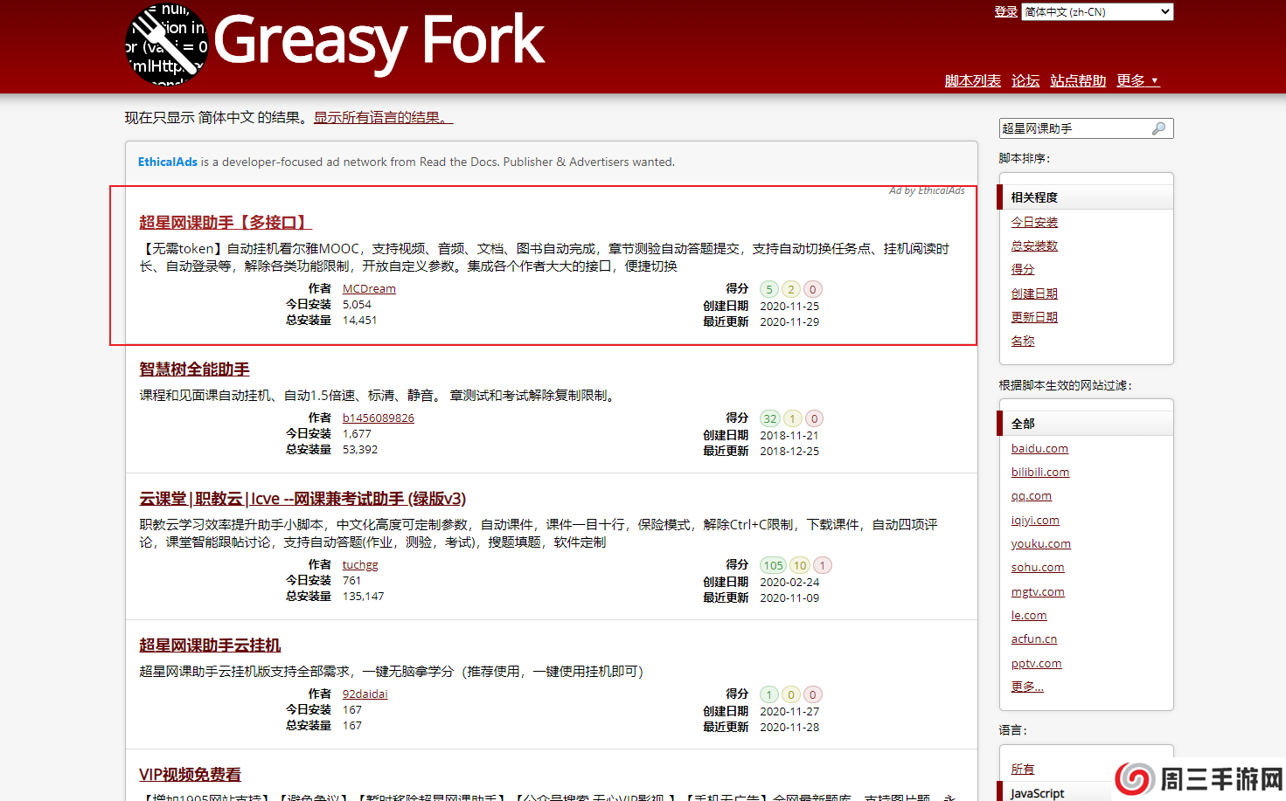Sort scripts by 更新日期

click(x=1034, y=317)
